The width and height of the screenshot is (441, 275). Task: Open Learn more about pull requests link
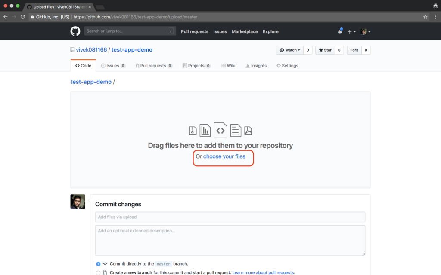(x=264, y=272)
